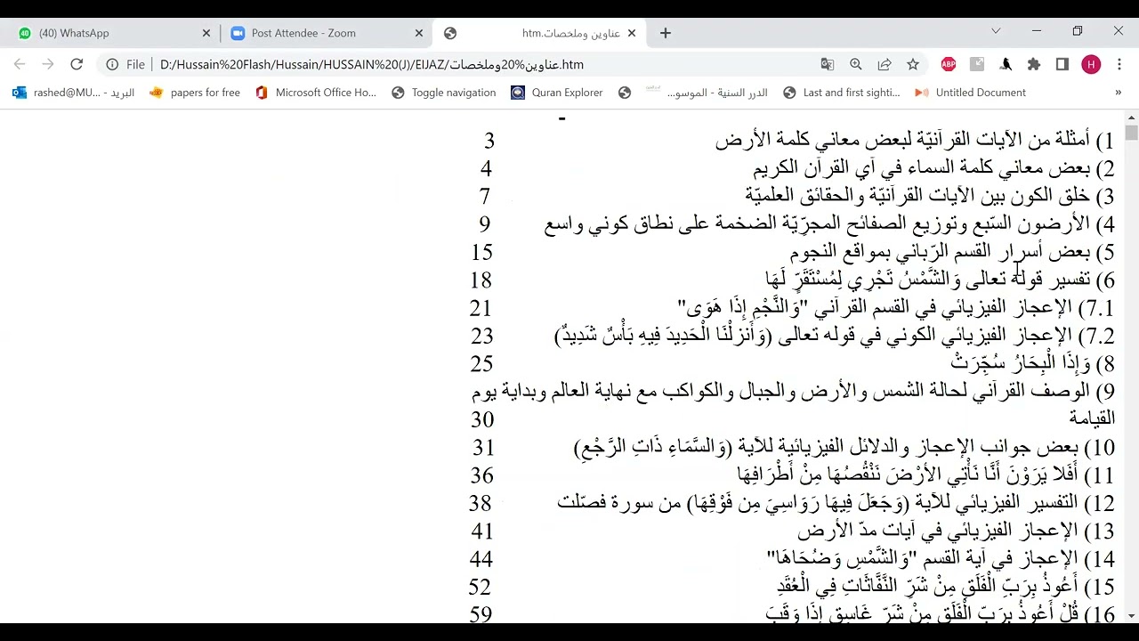Select the عناوين وملخصات.htm tab

click(540, 33)
